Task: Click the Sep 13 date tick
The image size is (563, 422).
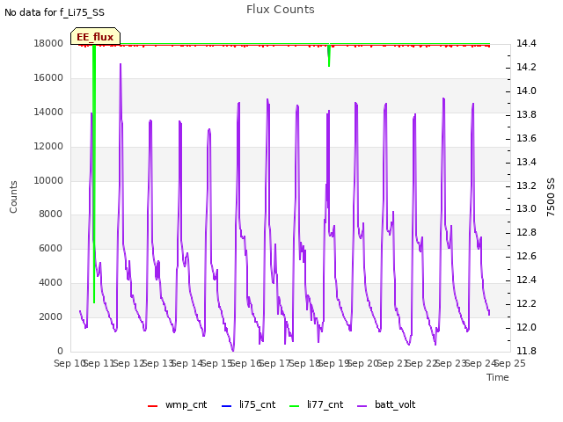Action: coord(158,363)
